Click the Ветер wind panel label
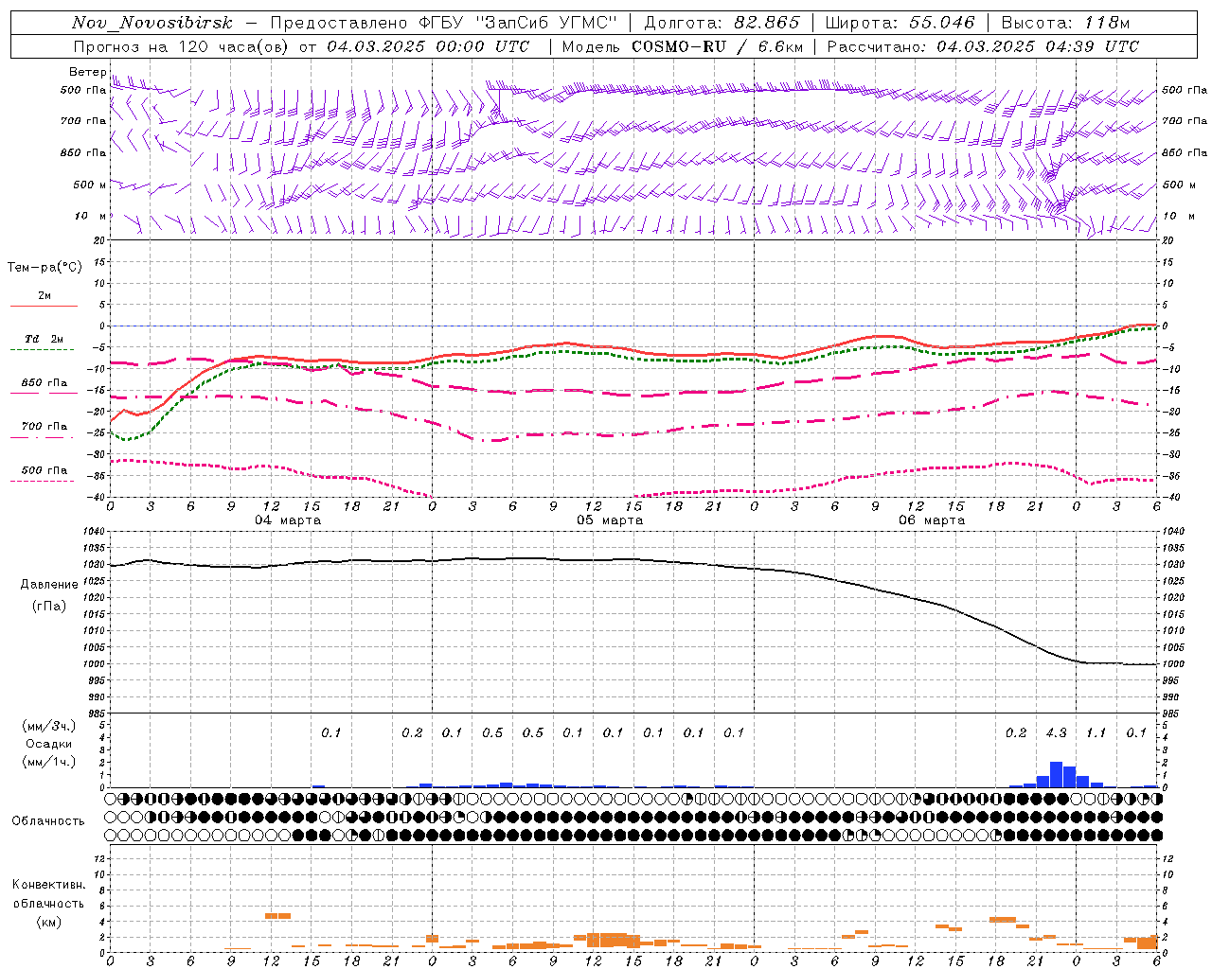1212x969 pixels. [87, 72]
